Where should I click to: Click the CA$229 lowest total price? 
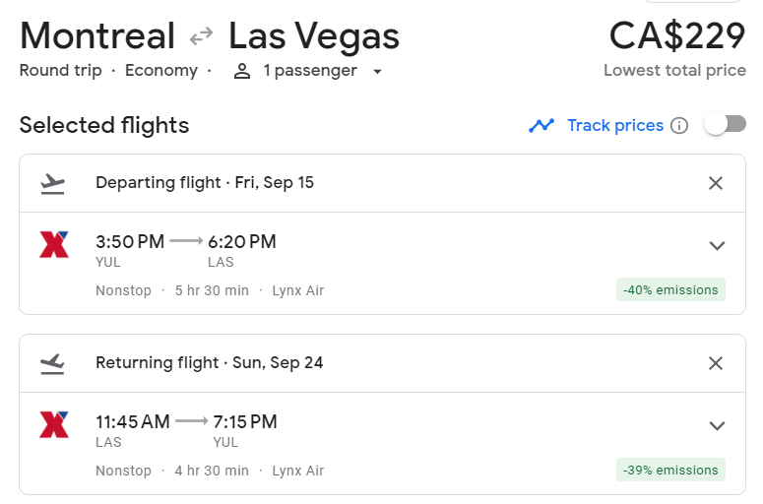tap(677, 36)
